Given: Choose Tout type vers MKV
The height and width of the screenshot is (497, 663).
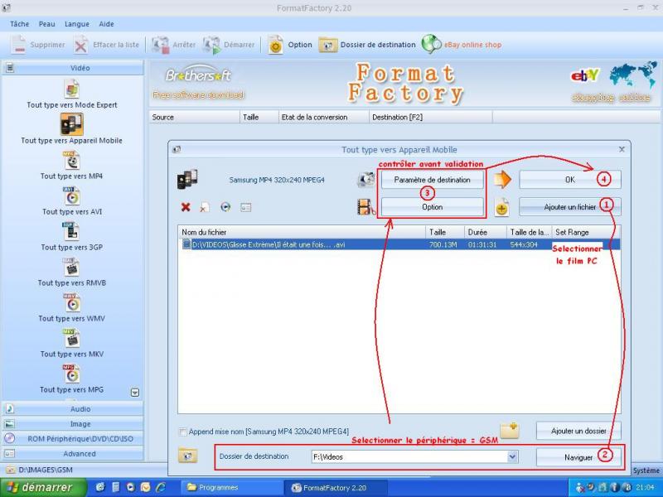Looking at the screenshot, I should [72, 343].
